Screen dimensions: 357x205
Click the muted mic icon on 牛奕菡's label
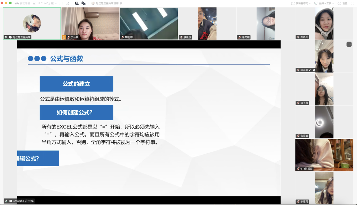tap(240, 38)
